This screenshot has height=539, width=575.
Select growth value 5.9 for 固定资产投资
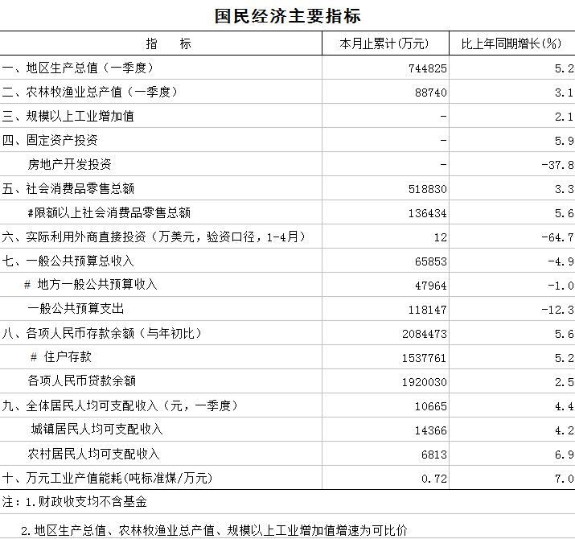[x=564, y=141]
